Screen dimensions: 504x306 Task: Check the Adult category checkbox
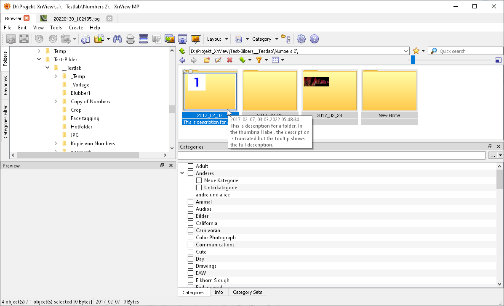[x=190, y=166]
